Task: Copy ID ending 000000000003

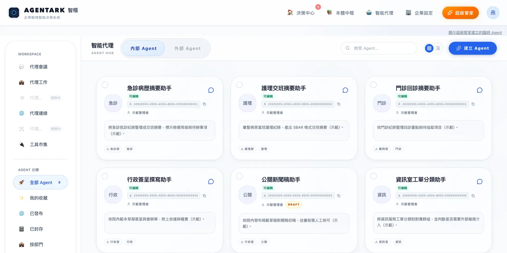Action: 473,104
